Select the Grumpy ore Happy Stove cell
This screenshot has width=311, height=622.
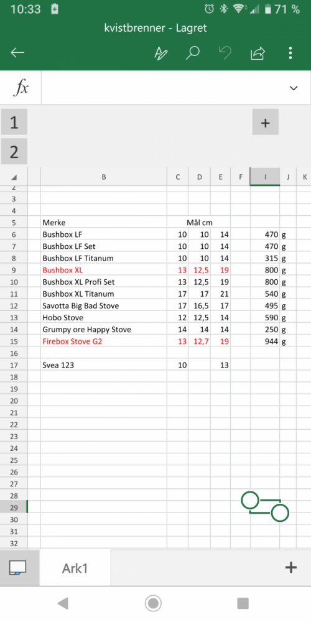(x=103, y=330)
